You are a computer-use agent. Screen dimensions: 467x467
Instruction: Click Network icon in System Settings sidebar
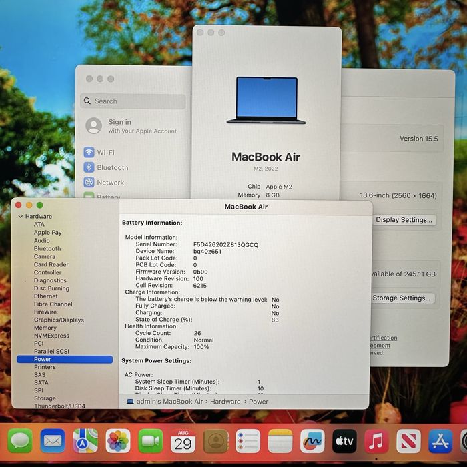coord(89,182)
